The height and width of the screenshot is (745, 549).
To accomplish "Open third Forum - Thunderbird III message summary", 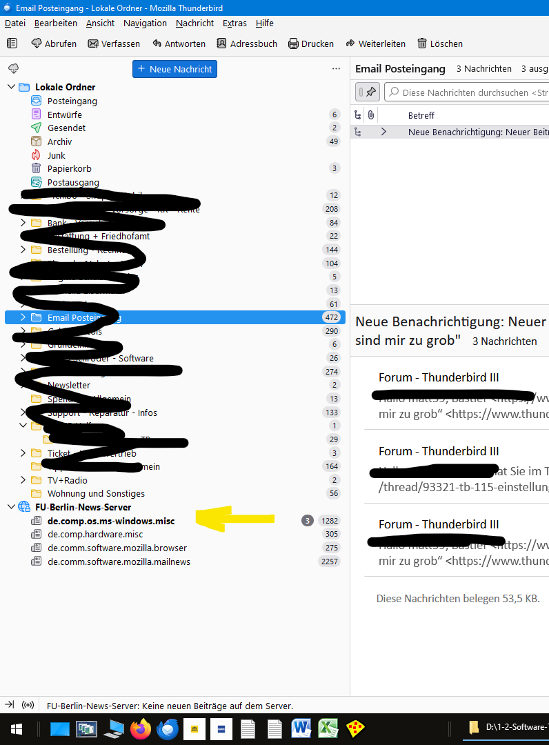I will pos(456,540).
